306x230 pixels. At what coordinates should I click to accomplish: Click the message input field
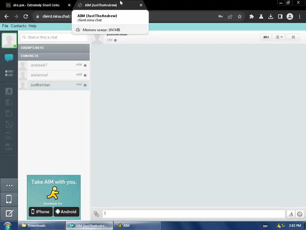click(194, 214)
